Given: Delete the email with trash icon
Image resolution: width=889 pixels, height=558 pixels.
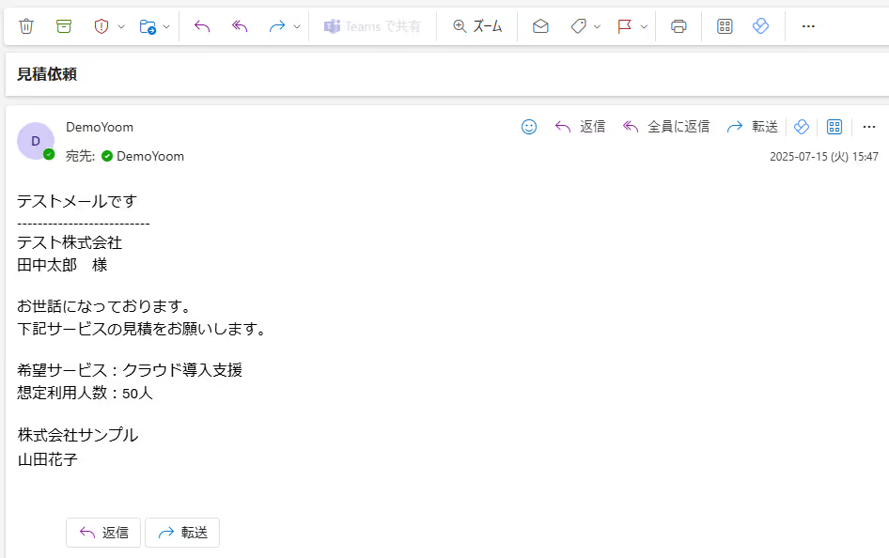Looking at the screenshot, I should pyautogui.click(x=26, y=26).
